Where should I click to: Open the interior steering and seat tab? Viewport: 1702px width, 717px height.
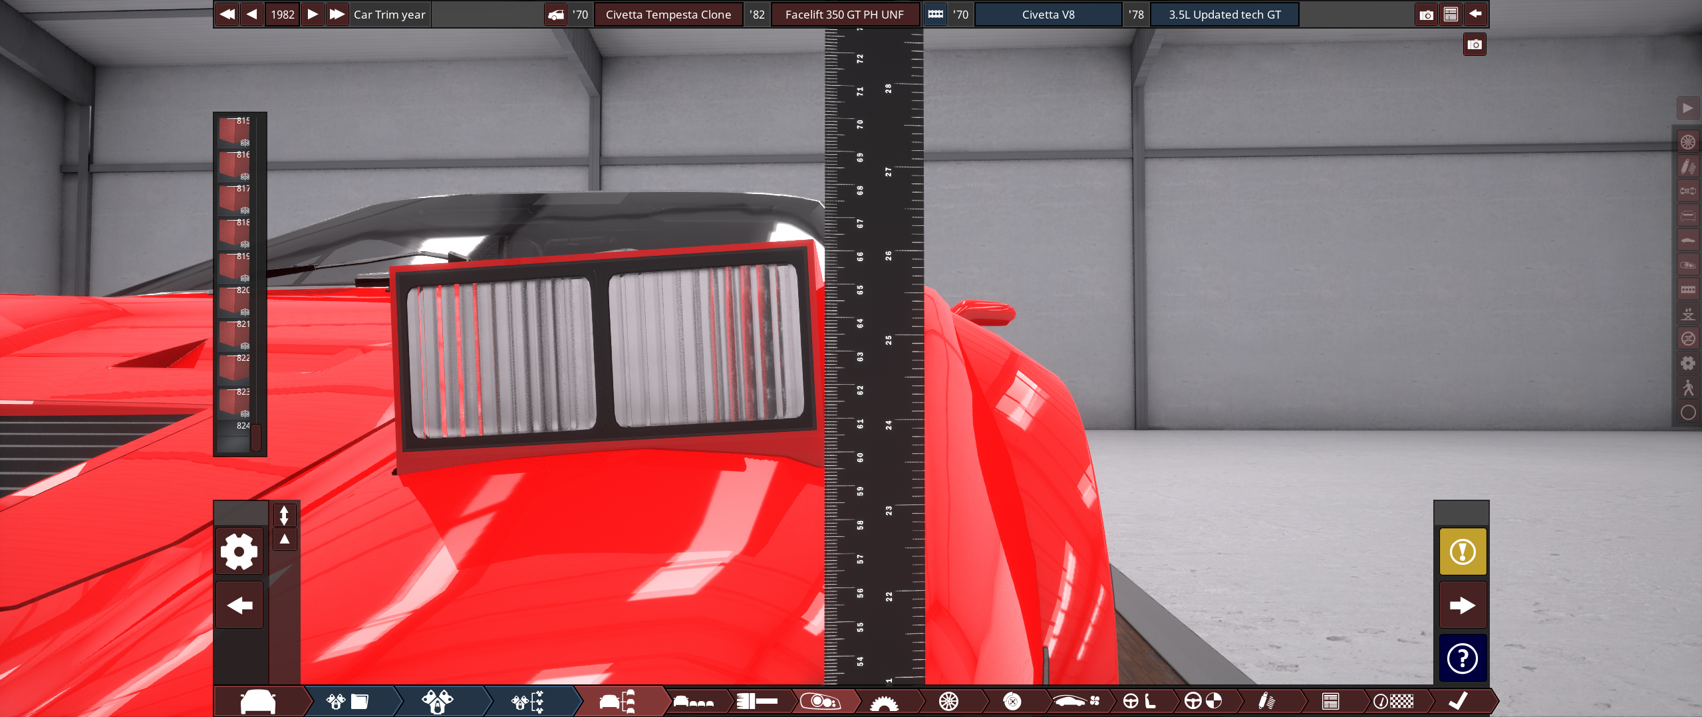pyautogui.click(x=1139, y=701)
